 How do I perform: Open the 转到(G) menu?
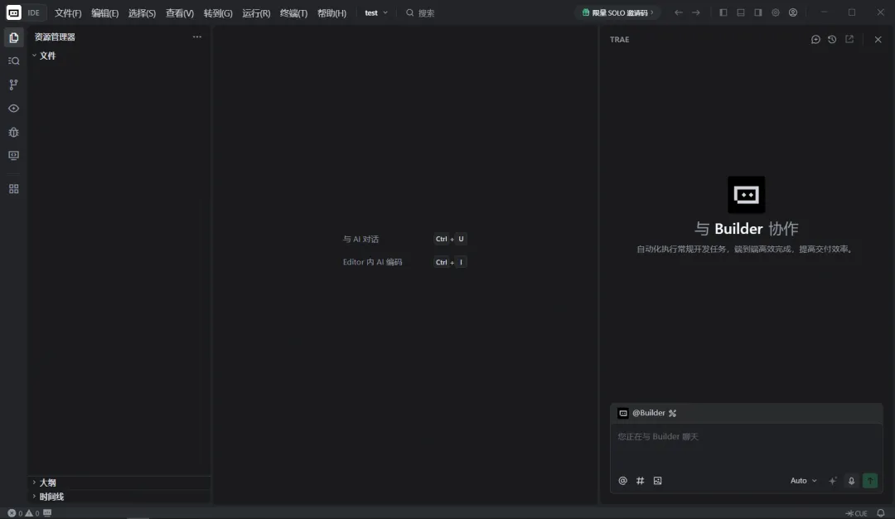(x=218, y=12)
